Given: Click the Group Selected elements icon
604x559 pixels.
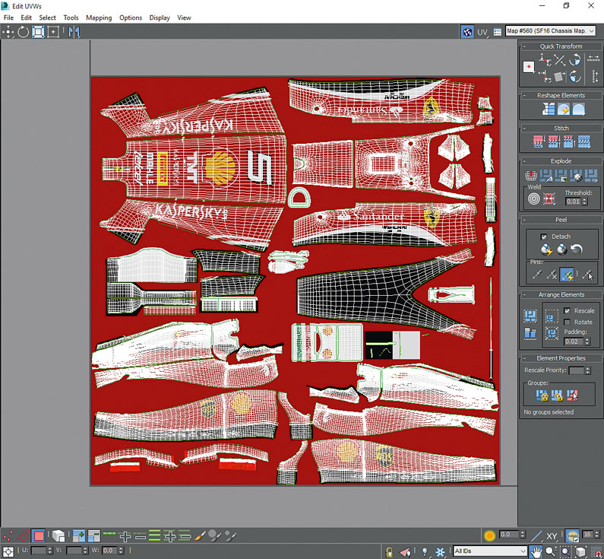Looking at the screenshot, I should point(542,395).
